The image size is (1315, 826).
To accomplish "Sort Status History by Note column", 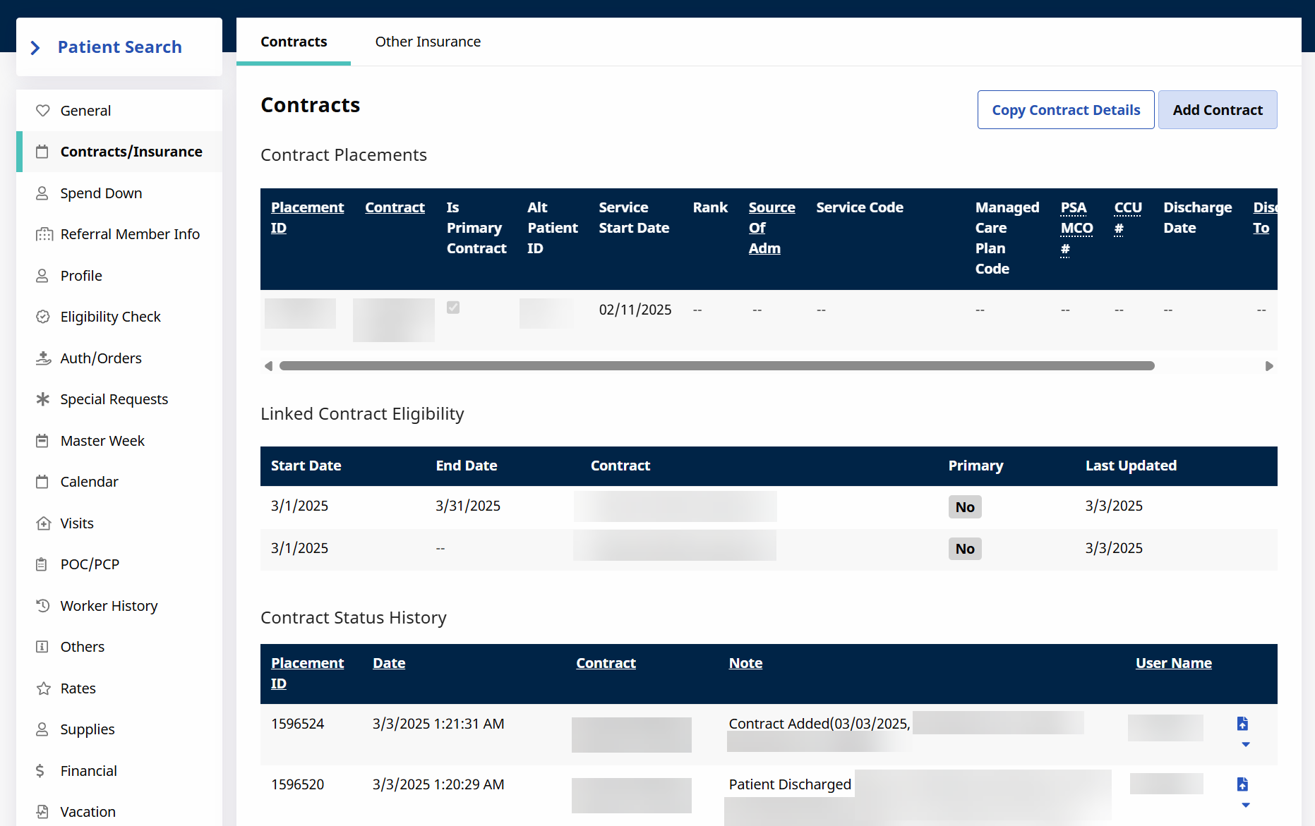I will pos(745,663).
